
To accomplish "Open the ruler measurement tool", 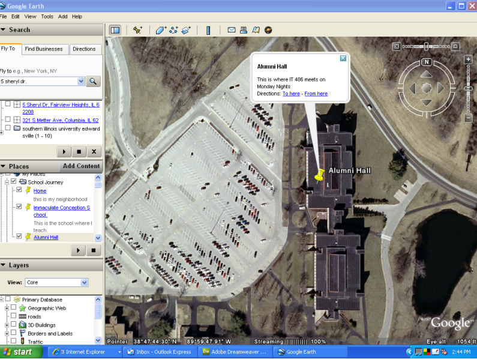I will [208, 30].
